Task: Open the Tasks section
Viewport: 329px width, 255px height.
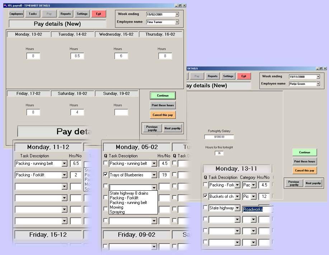Action: click(x=33, y=14)
